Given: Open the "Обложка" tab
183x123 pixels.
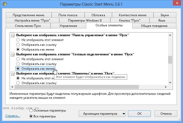Looking at the screenshot, I should tap(98, 15).
